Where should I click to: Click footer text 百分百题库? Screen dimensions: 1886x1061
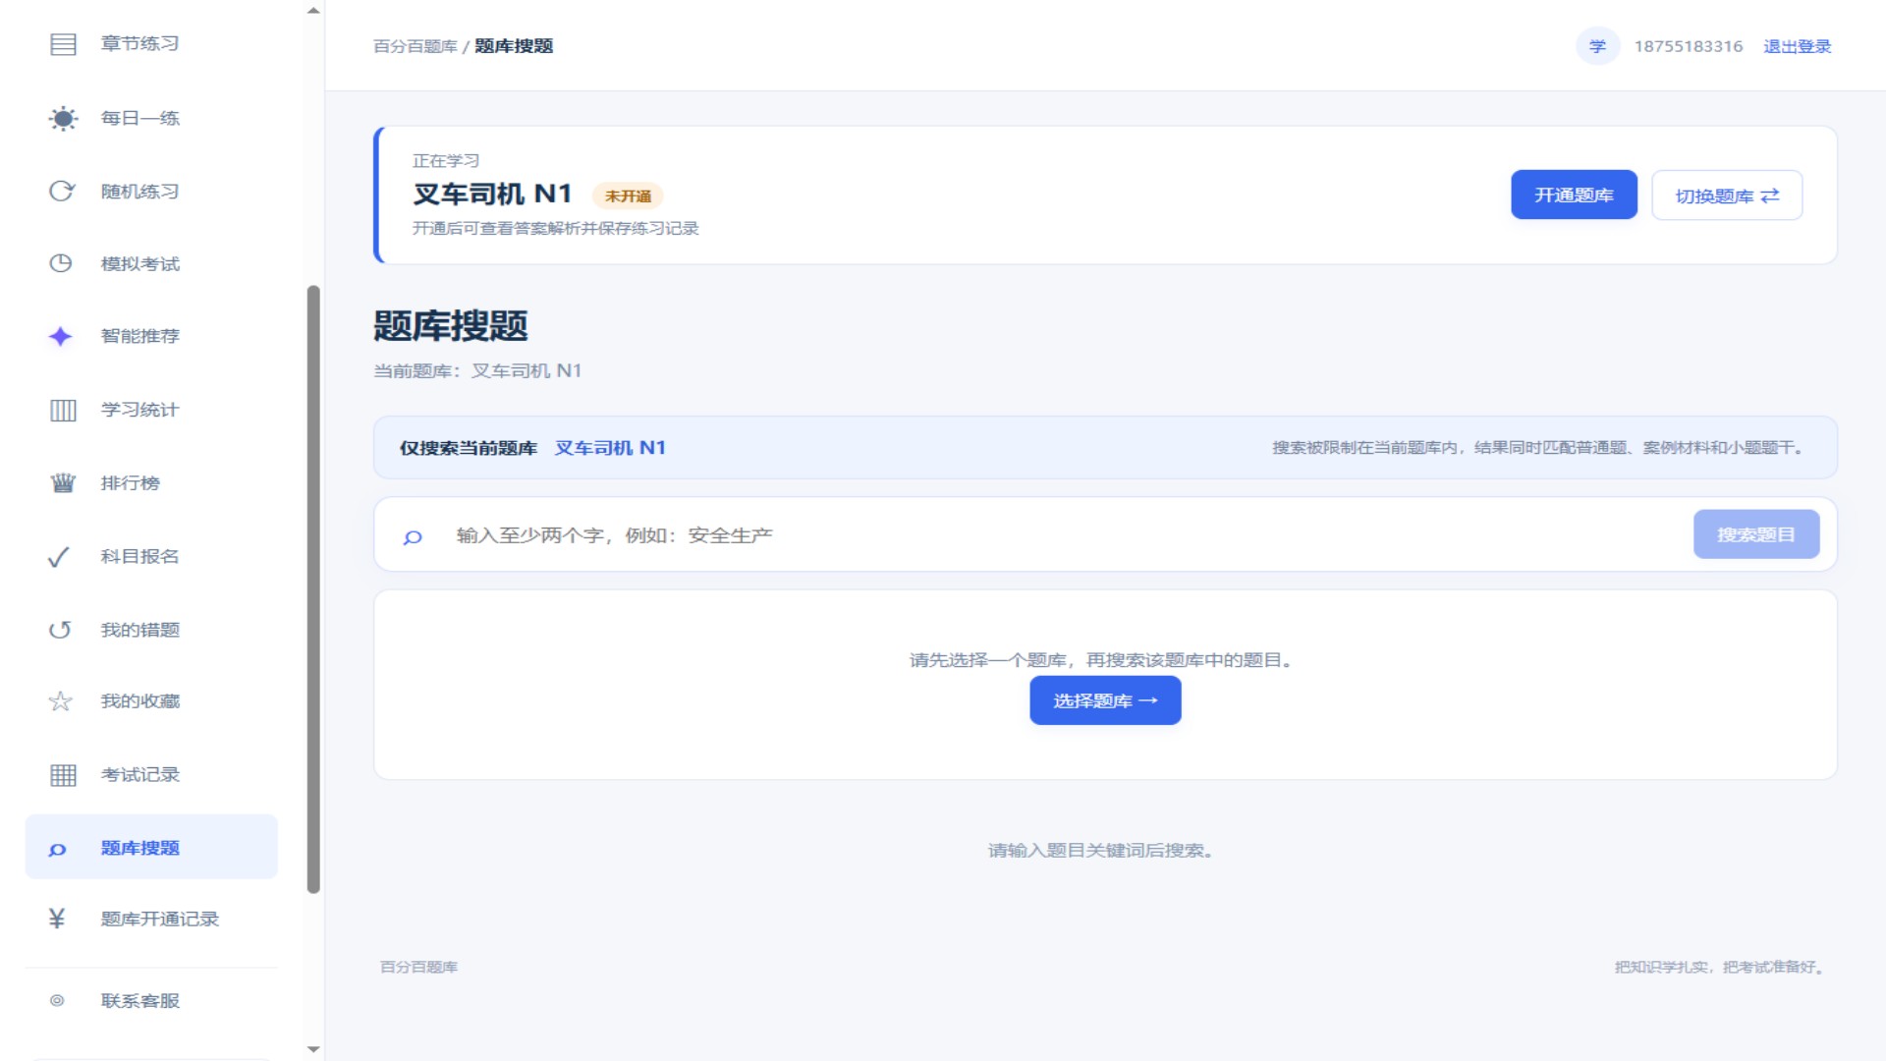pyautogui.click(x=419, y=967)
